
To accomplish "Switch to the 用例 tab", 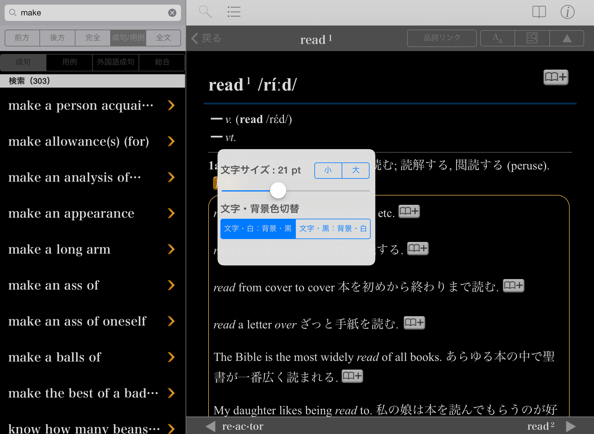I will pos(69,62).
